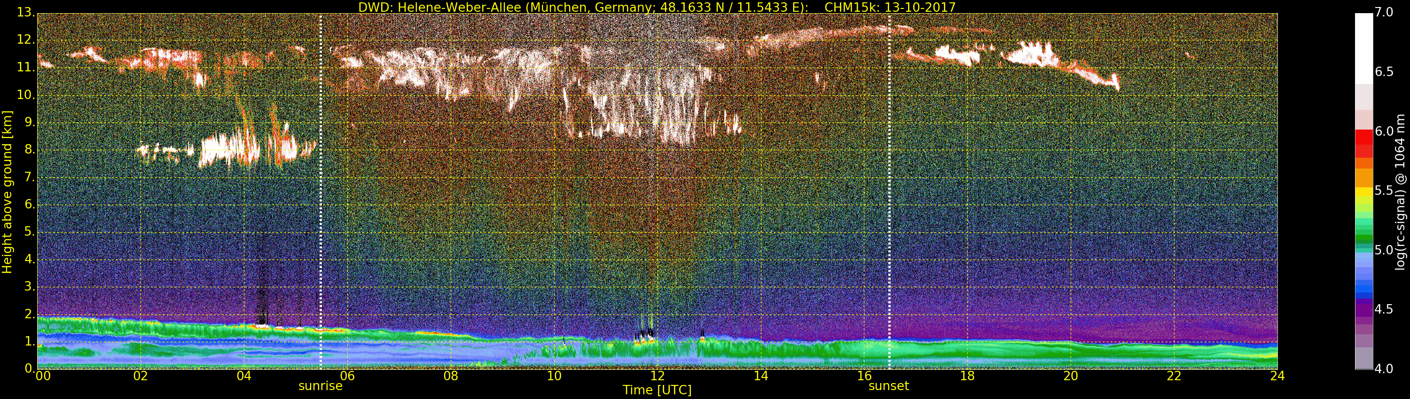
Task: Click the sunrise label below the time axis
Action: point(320,386)
